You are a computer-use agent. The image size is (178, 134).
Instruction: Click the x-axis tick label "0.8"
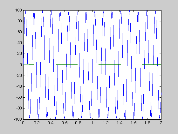point(78,123)
